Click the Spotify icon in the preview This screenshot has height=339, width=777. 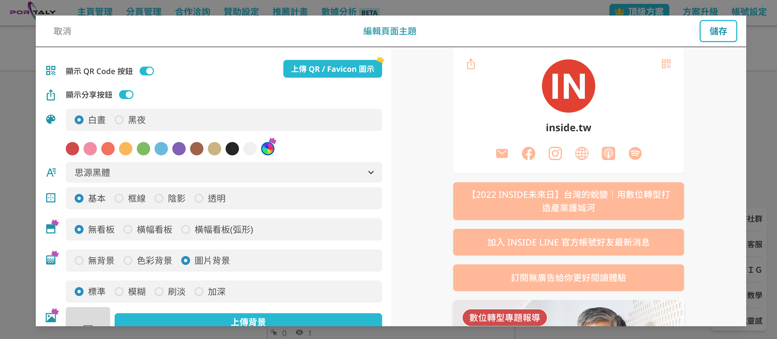pyautogui.click(x=635, y=153)
